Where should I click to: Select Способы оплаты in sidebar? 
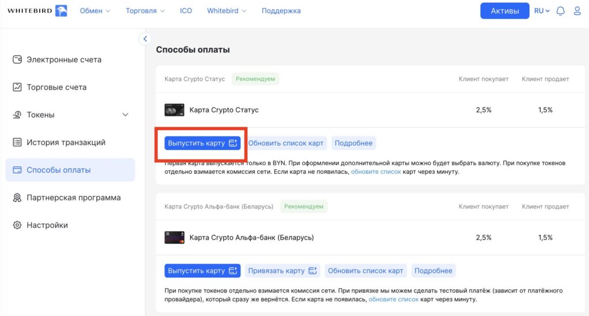[70, 170]
